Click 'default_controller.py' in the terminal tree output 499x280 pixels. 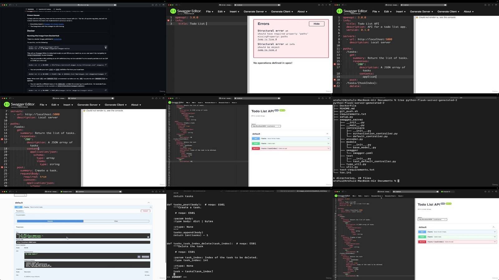(x=370, y=136)
